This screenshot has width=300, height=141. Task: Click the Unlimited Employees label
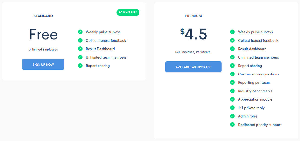click(x=43, y=50)
